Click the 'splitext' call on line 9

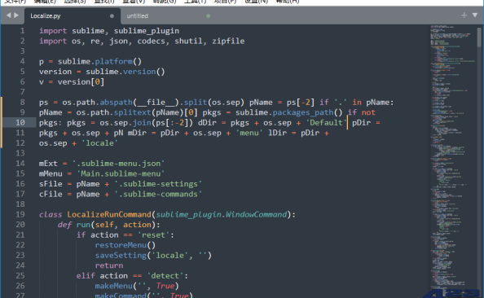[x=133, y=112]
